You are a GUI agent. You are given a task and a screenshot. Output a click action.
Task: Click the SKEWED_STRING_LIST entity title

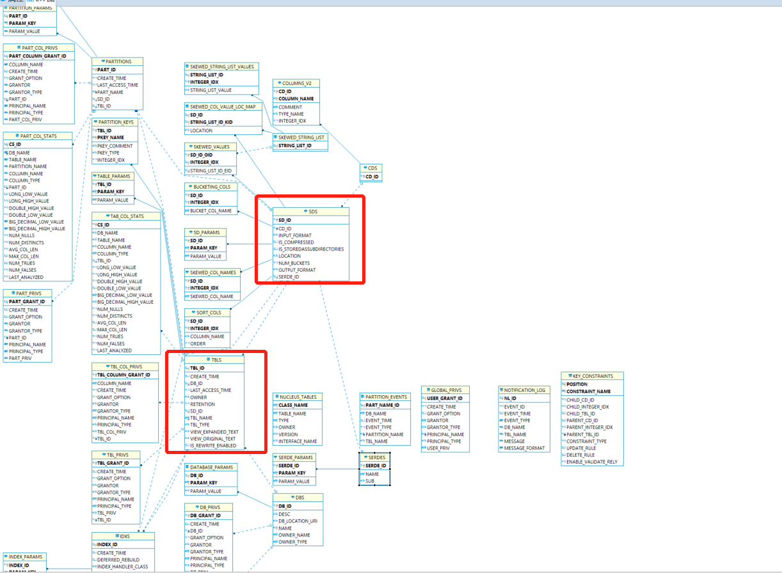tap(300, 137)
